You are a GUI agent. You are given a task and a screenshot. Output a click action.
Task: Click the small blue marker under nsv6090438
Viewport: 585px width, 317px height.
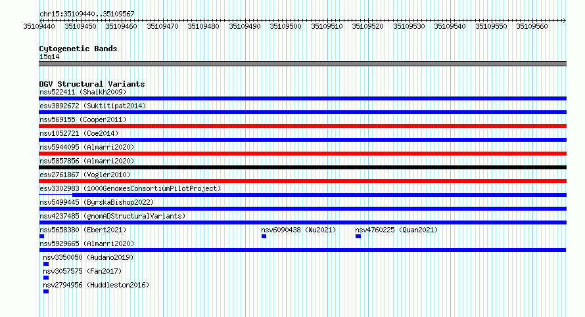264,236
